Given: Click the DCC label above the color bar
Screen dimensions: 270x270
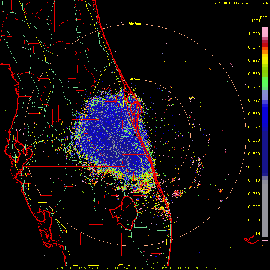Looking at the screenshot, I should pyautogui.click(x=264, y=18).
